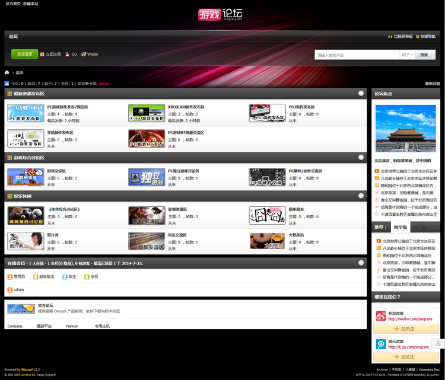Switch to the 精华贴 tab
Screen dimensions: 445x380
[401, 227]
